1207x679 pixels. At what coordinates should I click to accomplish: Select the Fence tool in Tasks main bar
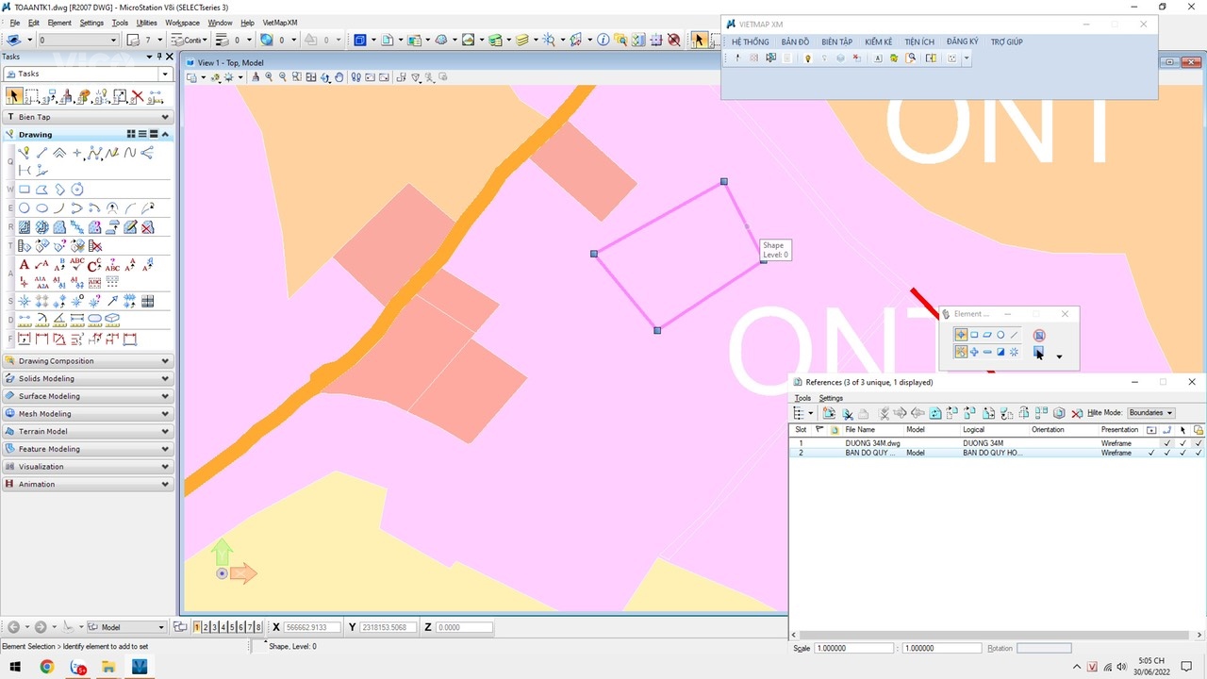coord(32,96)
